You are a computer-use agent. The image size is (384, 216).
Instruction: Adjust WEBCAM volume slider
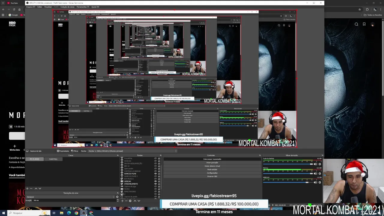pyautogui.click(x=288, y=182)
